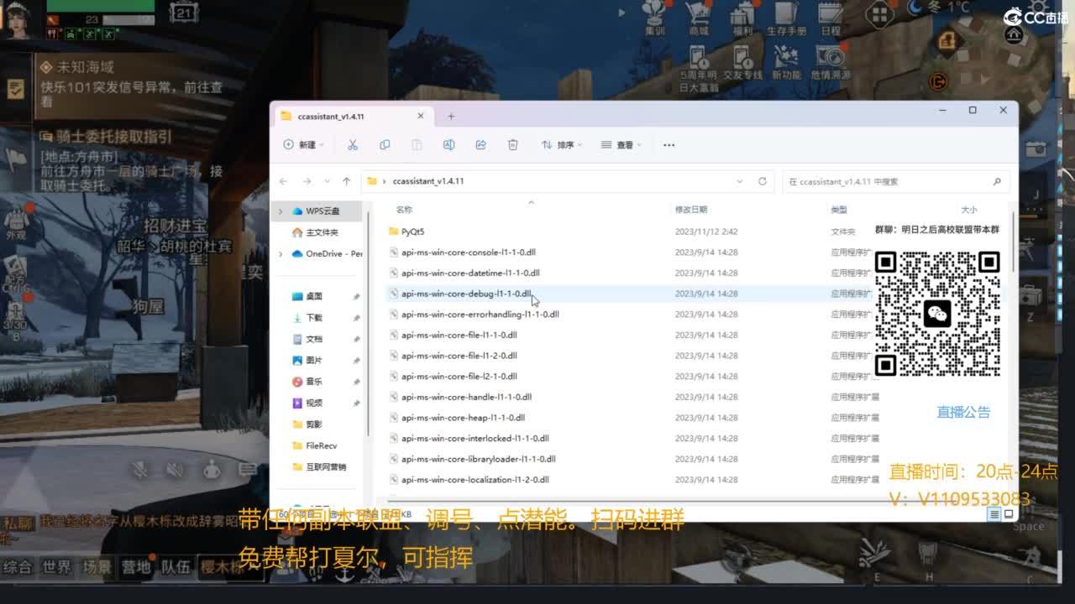This screenshot has width=1075, height=604.
Task: Expand the WPS云盘 tree node
Action: [281, 211]
